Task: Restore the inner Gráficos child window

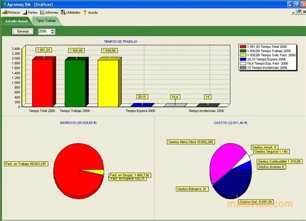Action: coord(299,12)
